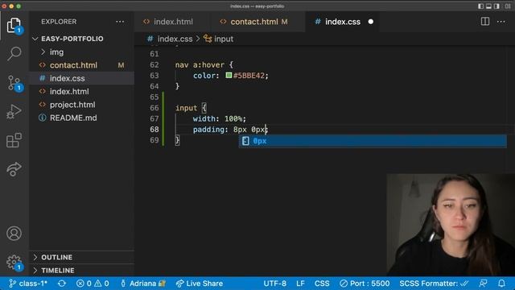This screenshot has height=290, width=515.
Task: Place cursor on width: 100% line
Action: coord(219,118)
